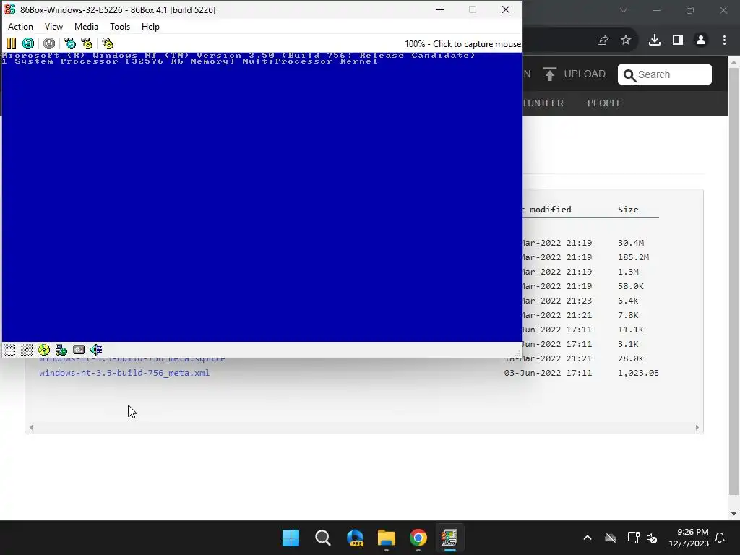
Task: Click the UPLOAD button on the webpage
Action: [575, 74]
